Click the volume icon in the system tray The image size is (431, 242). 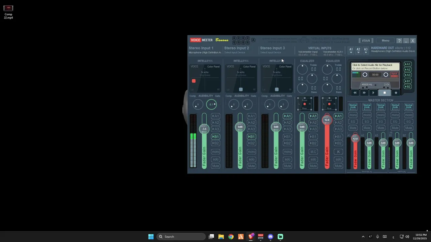407,237
